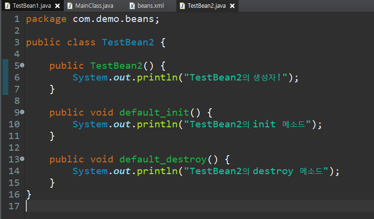
Task: Click line number 3 in the gutter
Action: tap(17, 42)
